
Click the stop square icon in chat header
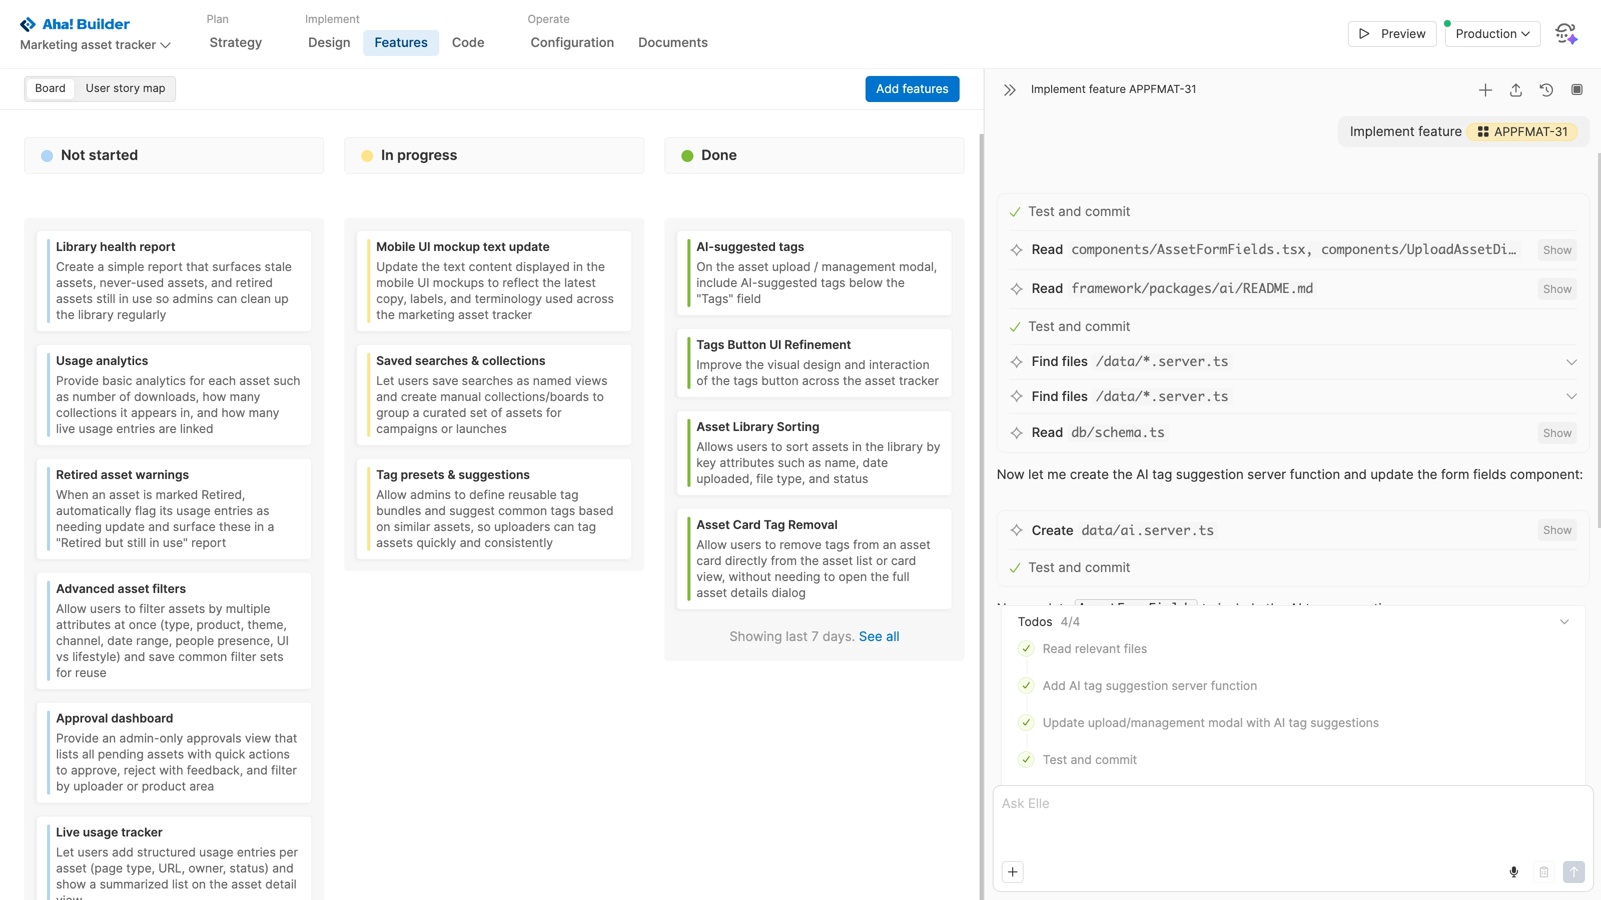[1576, 89]
